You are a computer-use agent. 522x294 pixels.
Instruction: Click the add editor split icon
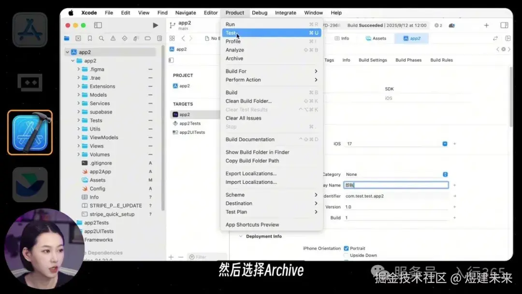pyautogui.click(x=508, y=38)
